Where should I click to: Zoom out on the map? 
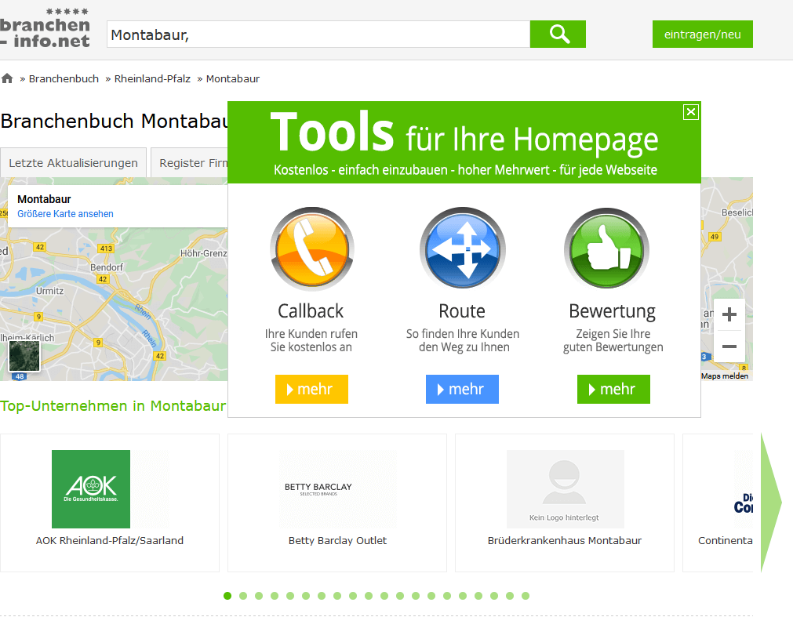729,346
